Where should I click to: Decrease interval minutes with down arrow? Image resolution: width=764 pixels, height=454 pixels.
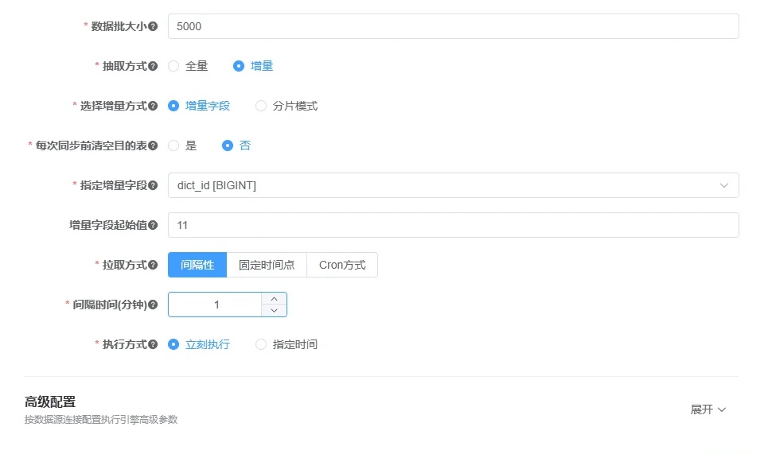click(x=274, y=310)
